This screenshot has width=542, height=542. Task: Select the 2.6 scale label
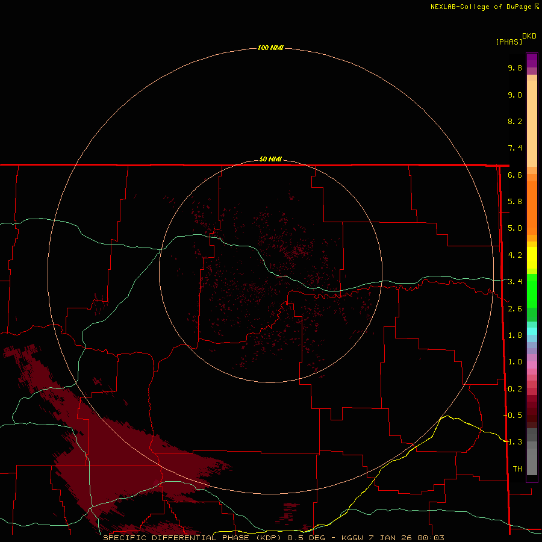click(515, 309)
